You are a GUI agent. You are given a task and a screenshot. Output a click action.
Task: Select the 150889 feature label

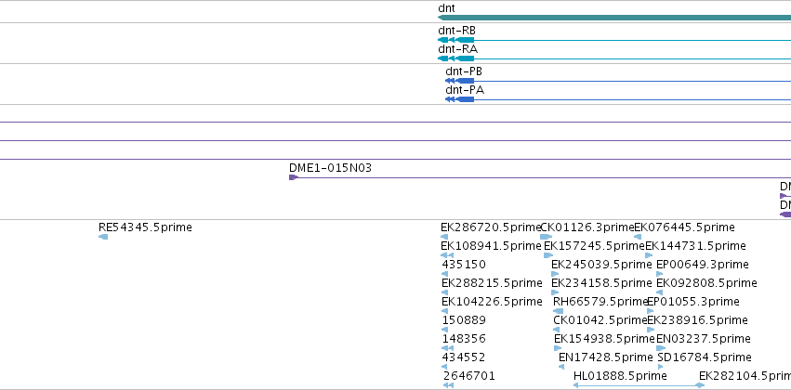pos(464,320)
